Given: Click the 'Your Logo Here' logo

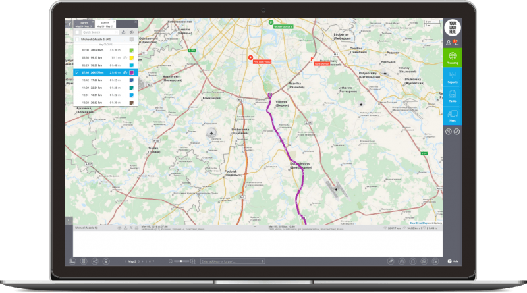Looking at the screenshot, I should 453,28.
